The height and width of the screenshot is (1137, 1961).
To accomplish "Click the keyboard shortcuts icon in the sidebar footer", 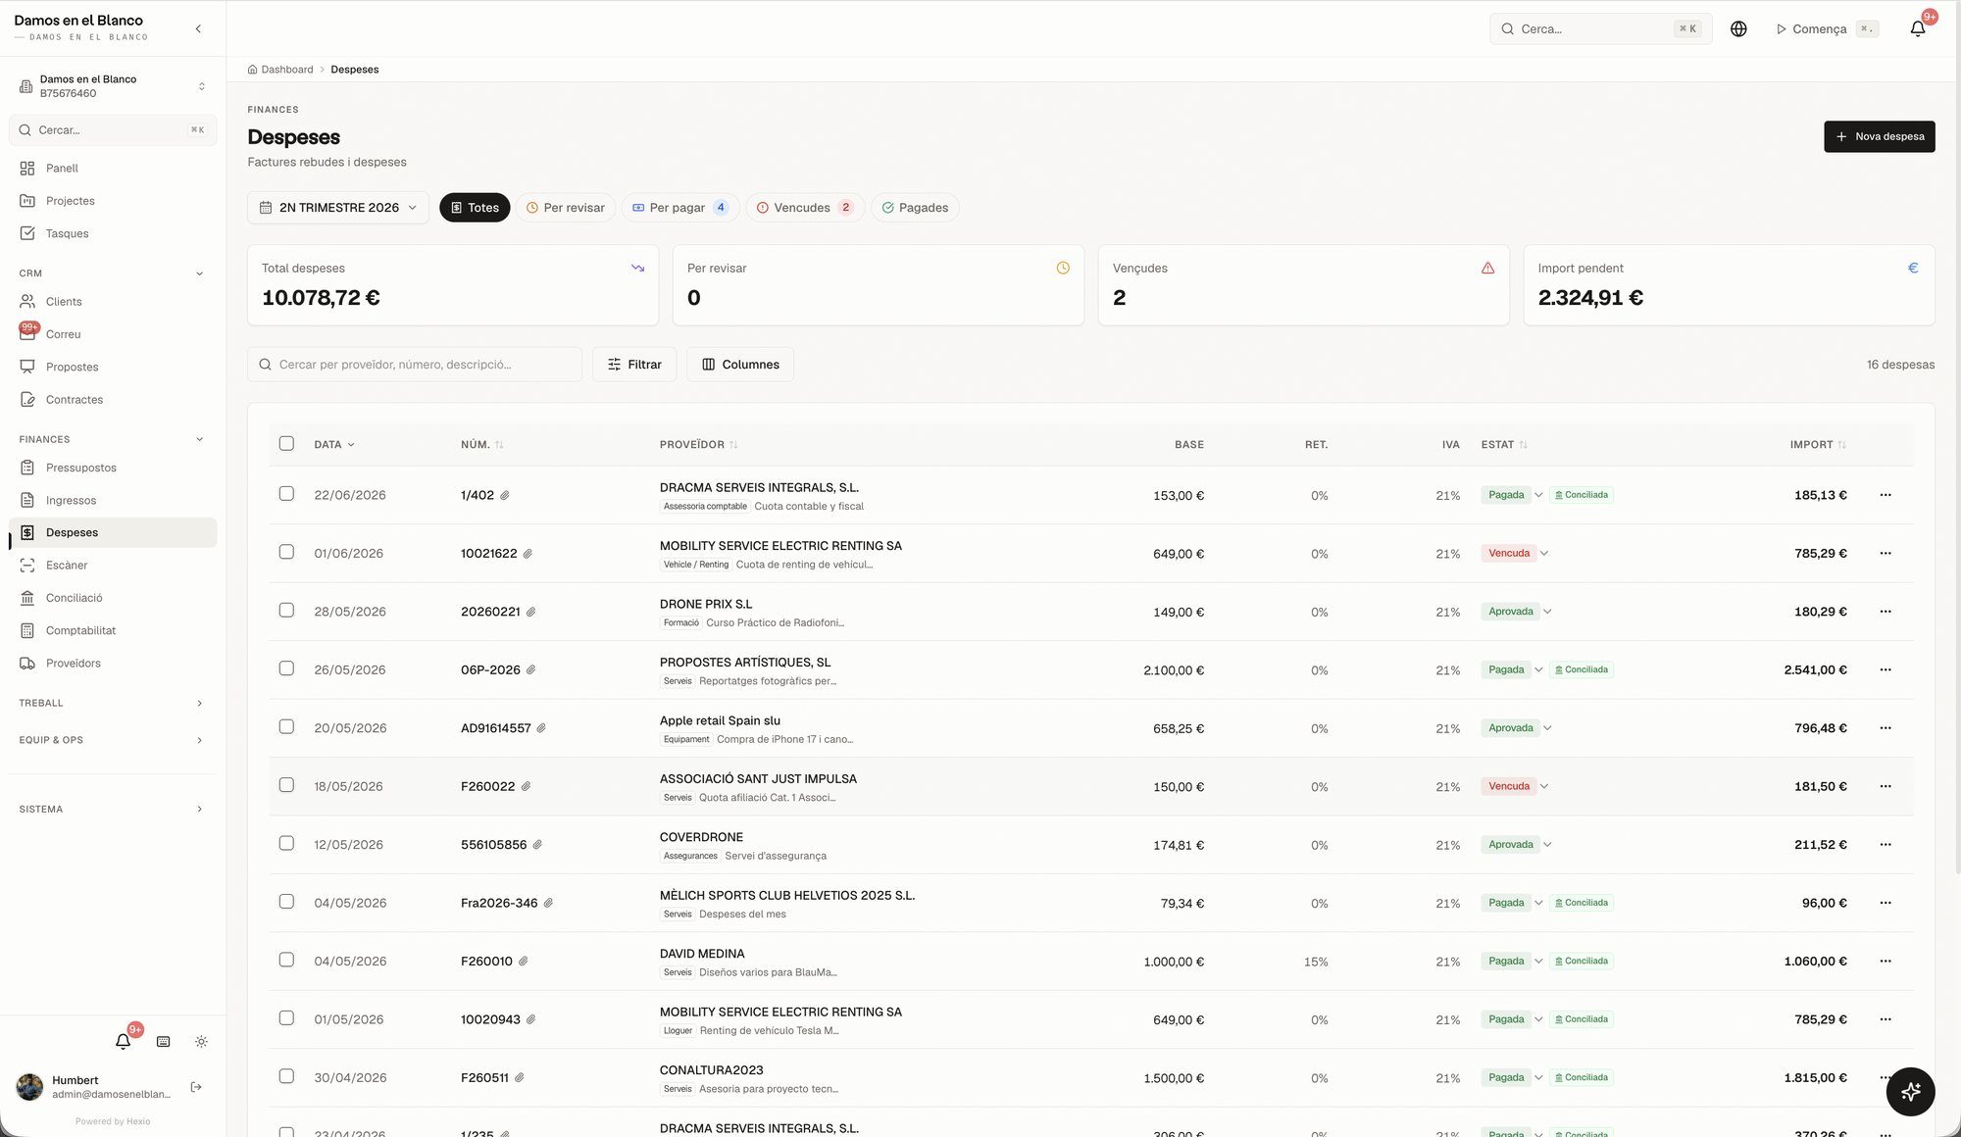I will [164, 1042].
